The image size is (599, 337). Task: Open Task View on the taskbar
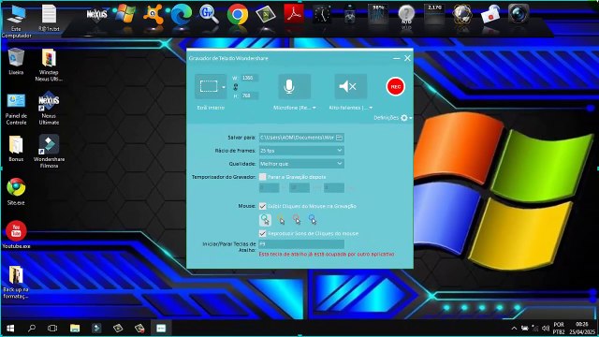click(x=52, y=329)
